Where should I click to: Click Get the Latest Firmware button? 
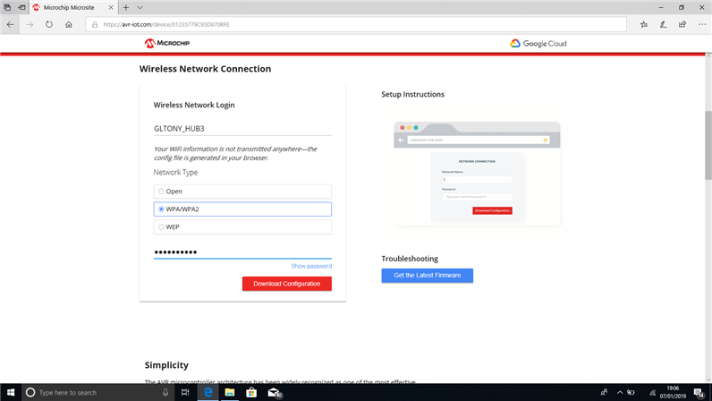coord(428,276)
